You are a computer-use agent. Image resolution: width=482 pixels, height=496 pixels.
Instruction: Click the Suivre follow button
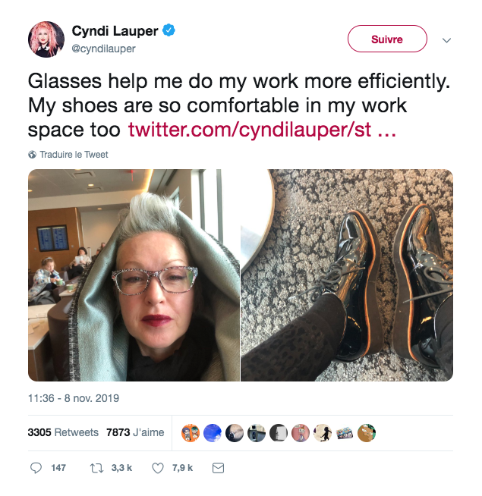coord(387,39)
